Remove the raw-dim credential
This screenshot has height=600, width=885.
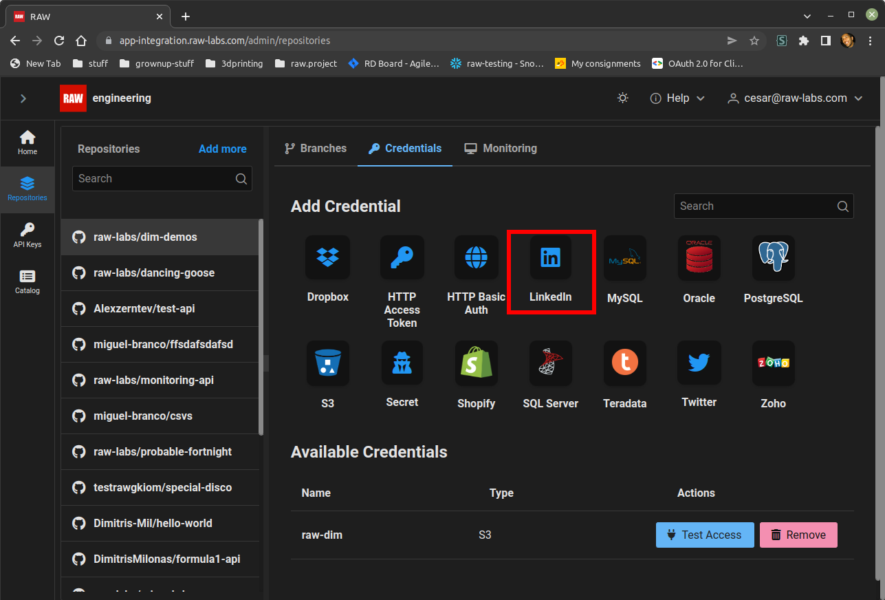click(798, 535)
